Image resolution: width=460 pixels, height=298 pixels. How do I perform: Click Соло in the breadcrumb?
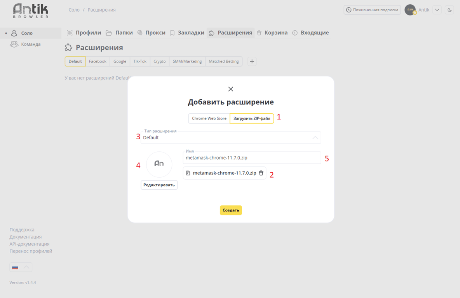74,10
